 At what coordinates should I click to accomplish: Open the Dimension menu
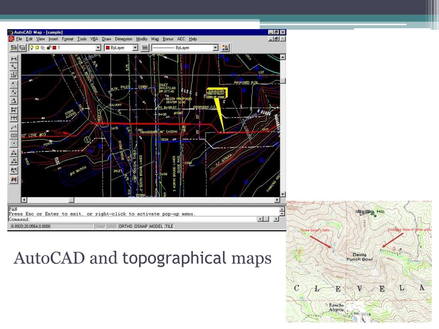tap(123, 39)
